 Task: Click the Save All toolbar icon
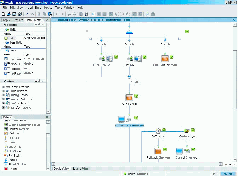20,14
